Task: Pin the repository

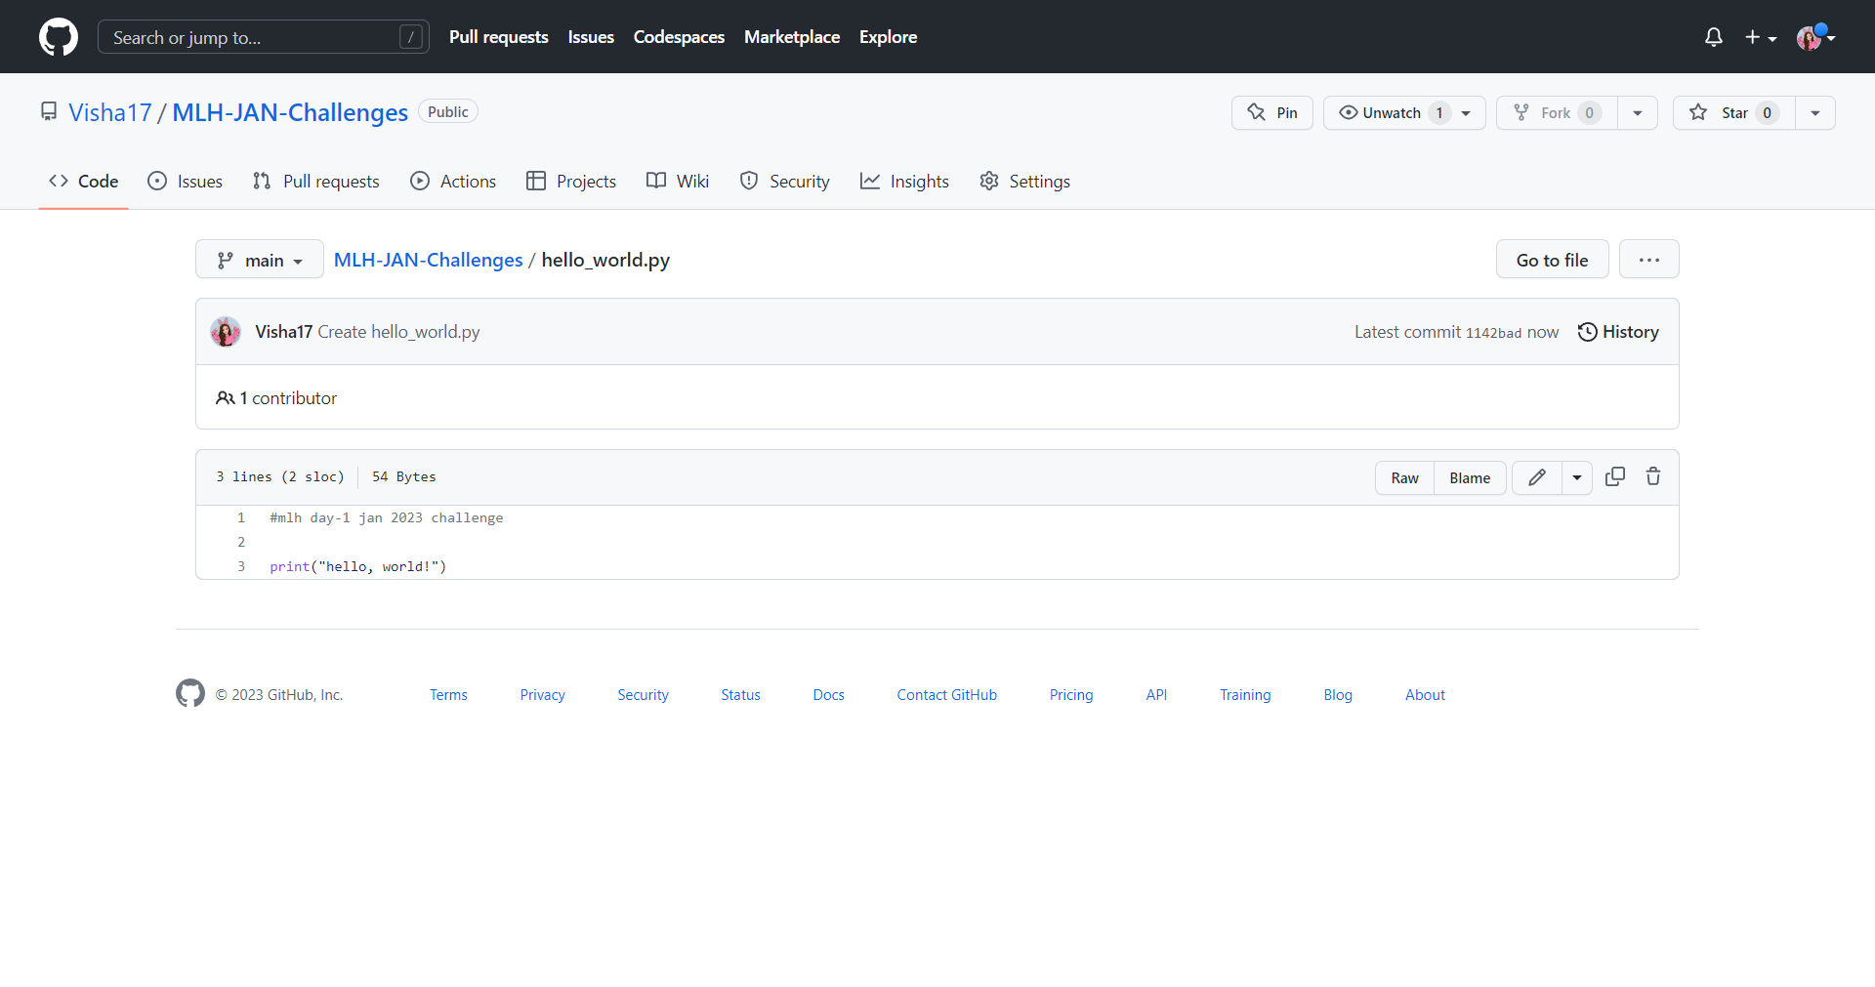Action: pyautogui.click(x=1272, y=113)
